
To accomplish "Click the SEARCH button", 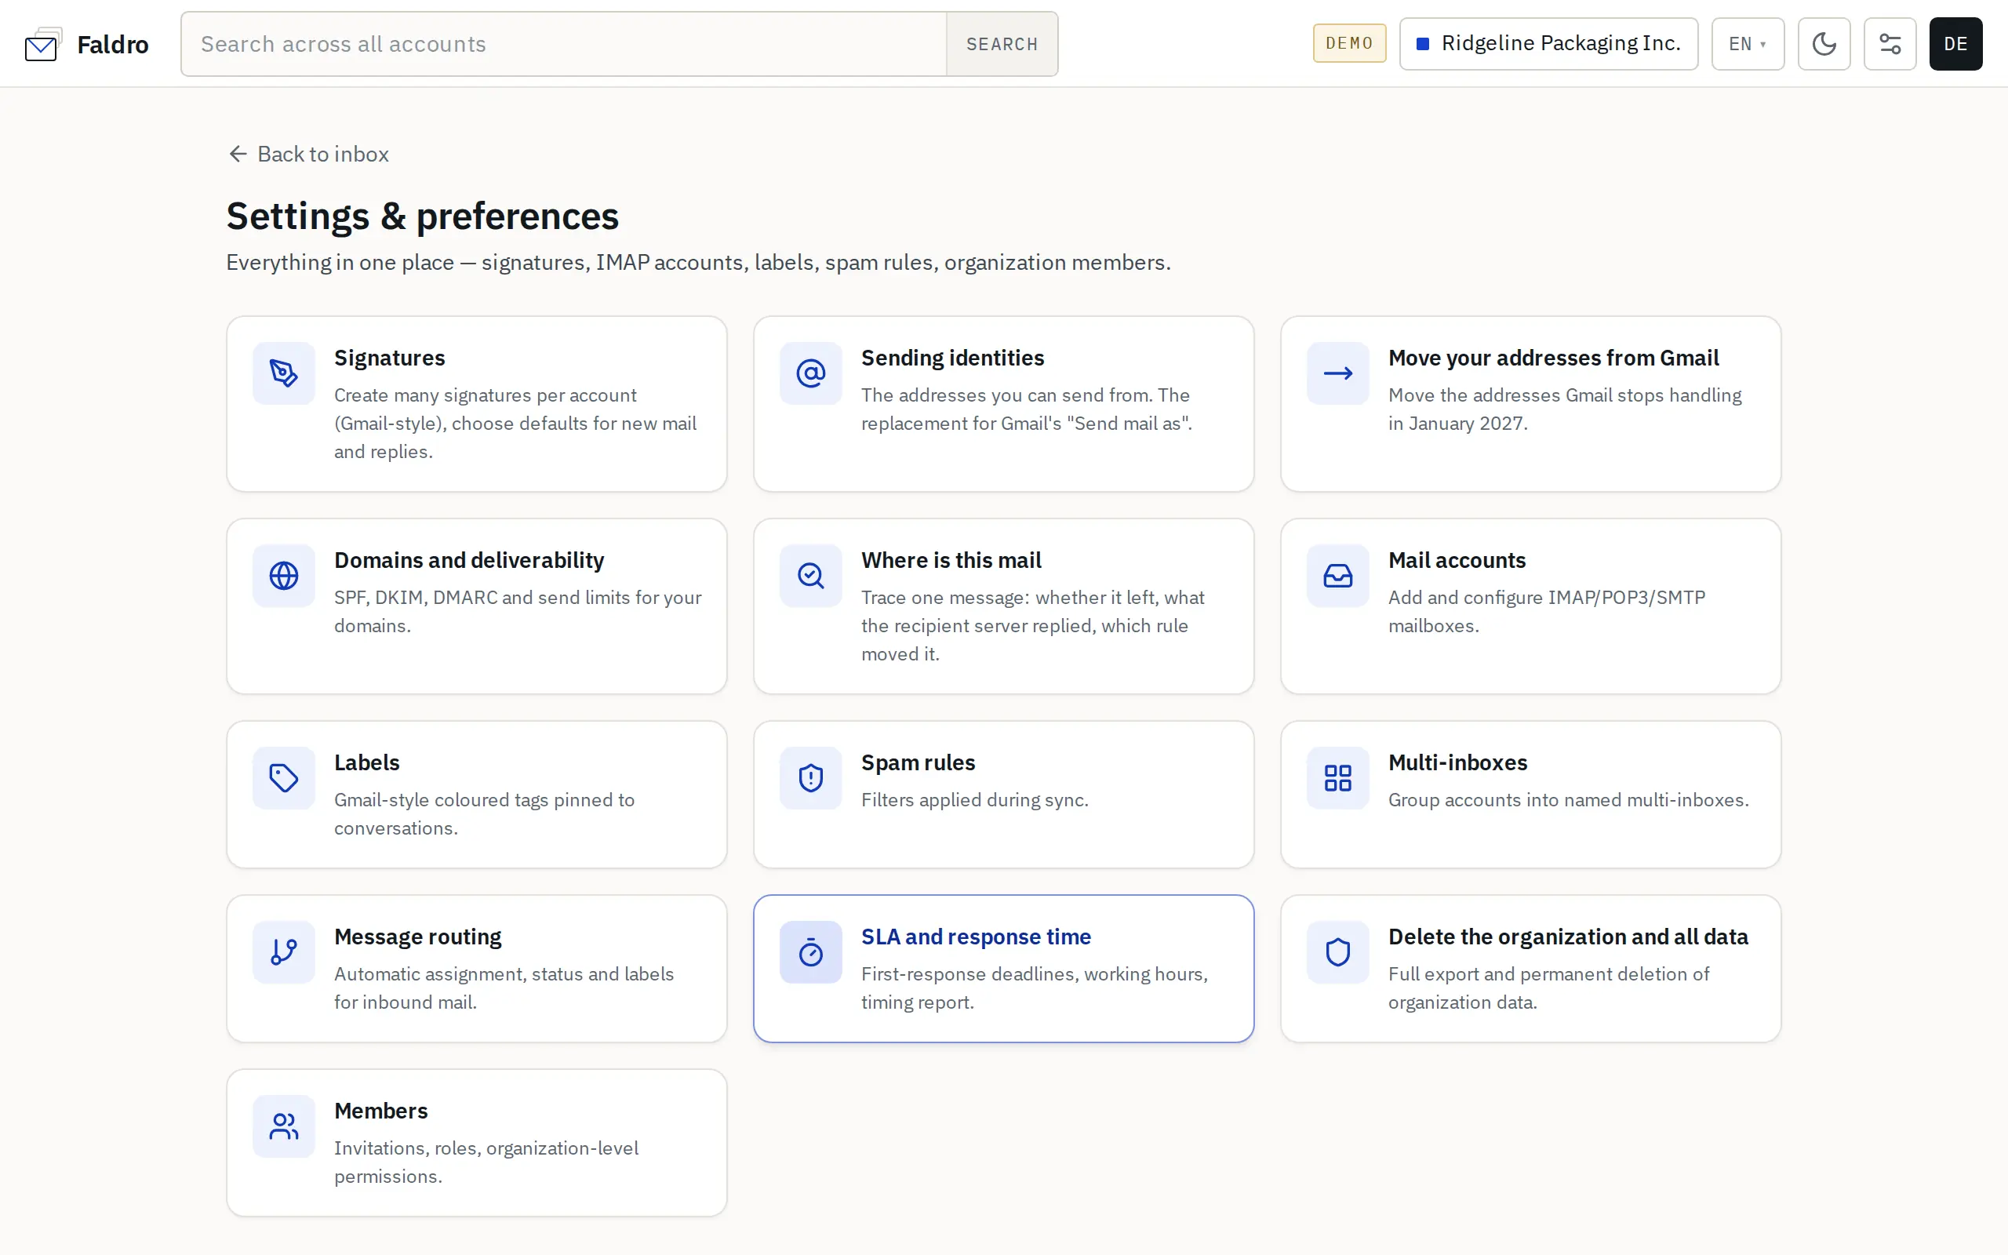I will tap(1002, 44).
